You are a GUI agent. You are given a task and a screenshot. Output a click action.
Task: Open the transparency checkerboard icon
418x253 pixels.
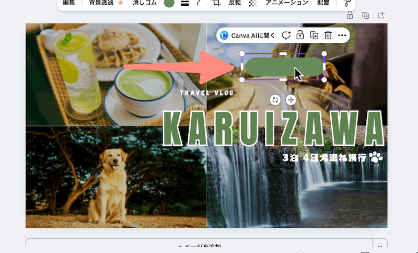click(x=253, y=3)
